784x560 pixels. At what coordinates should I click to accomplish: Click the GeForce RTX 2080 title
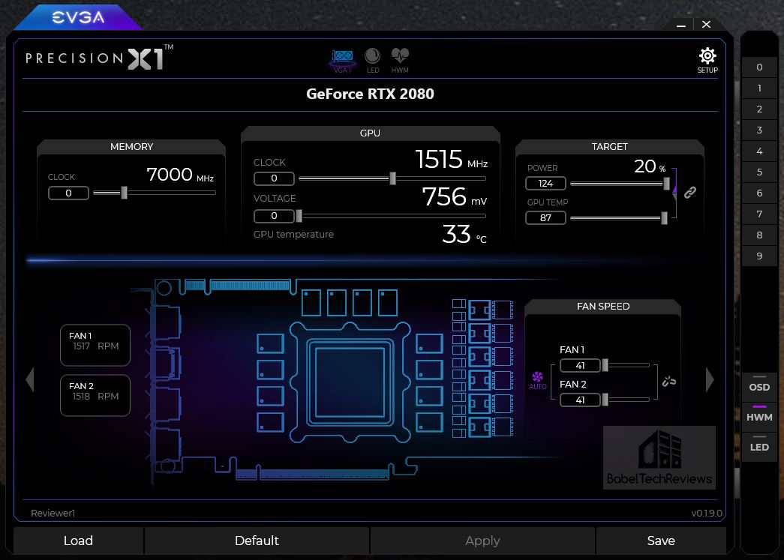pyautogui.click(x=370, y=94)
